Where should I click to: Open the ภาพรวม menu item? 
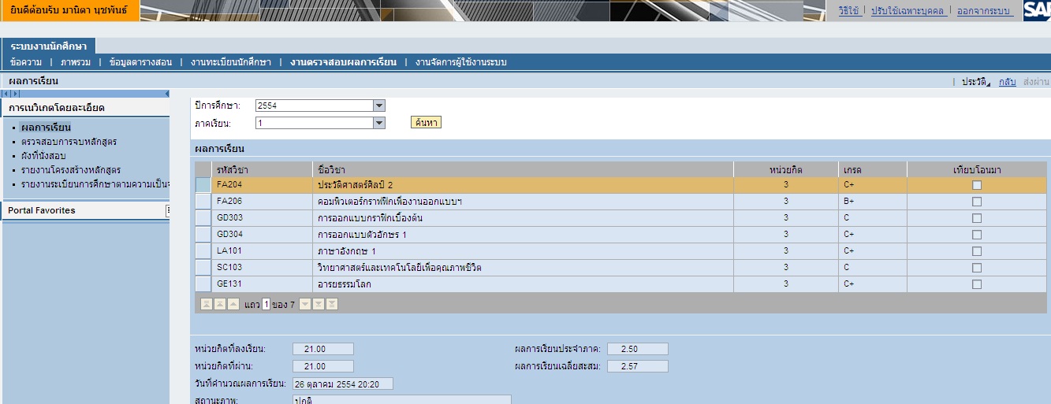76,62
